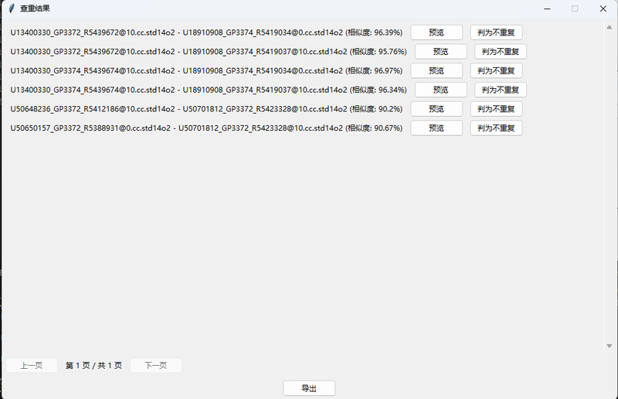The image size is (618, 399).
Task: Mark the 96.39% pair as not duplicate
Action: tap(496, 32)
